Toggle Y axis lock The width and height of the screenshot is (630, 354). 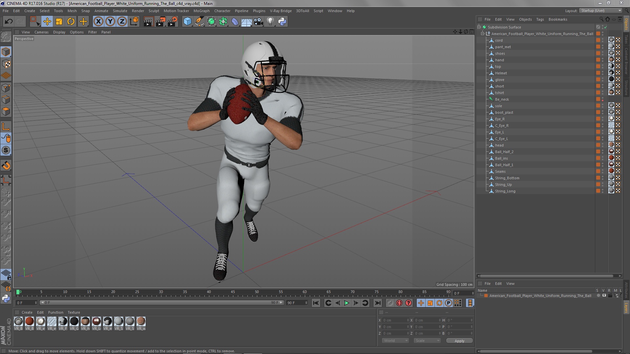click(x=110, y=22)
